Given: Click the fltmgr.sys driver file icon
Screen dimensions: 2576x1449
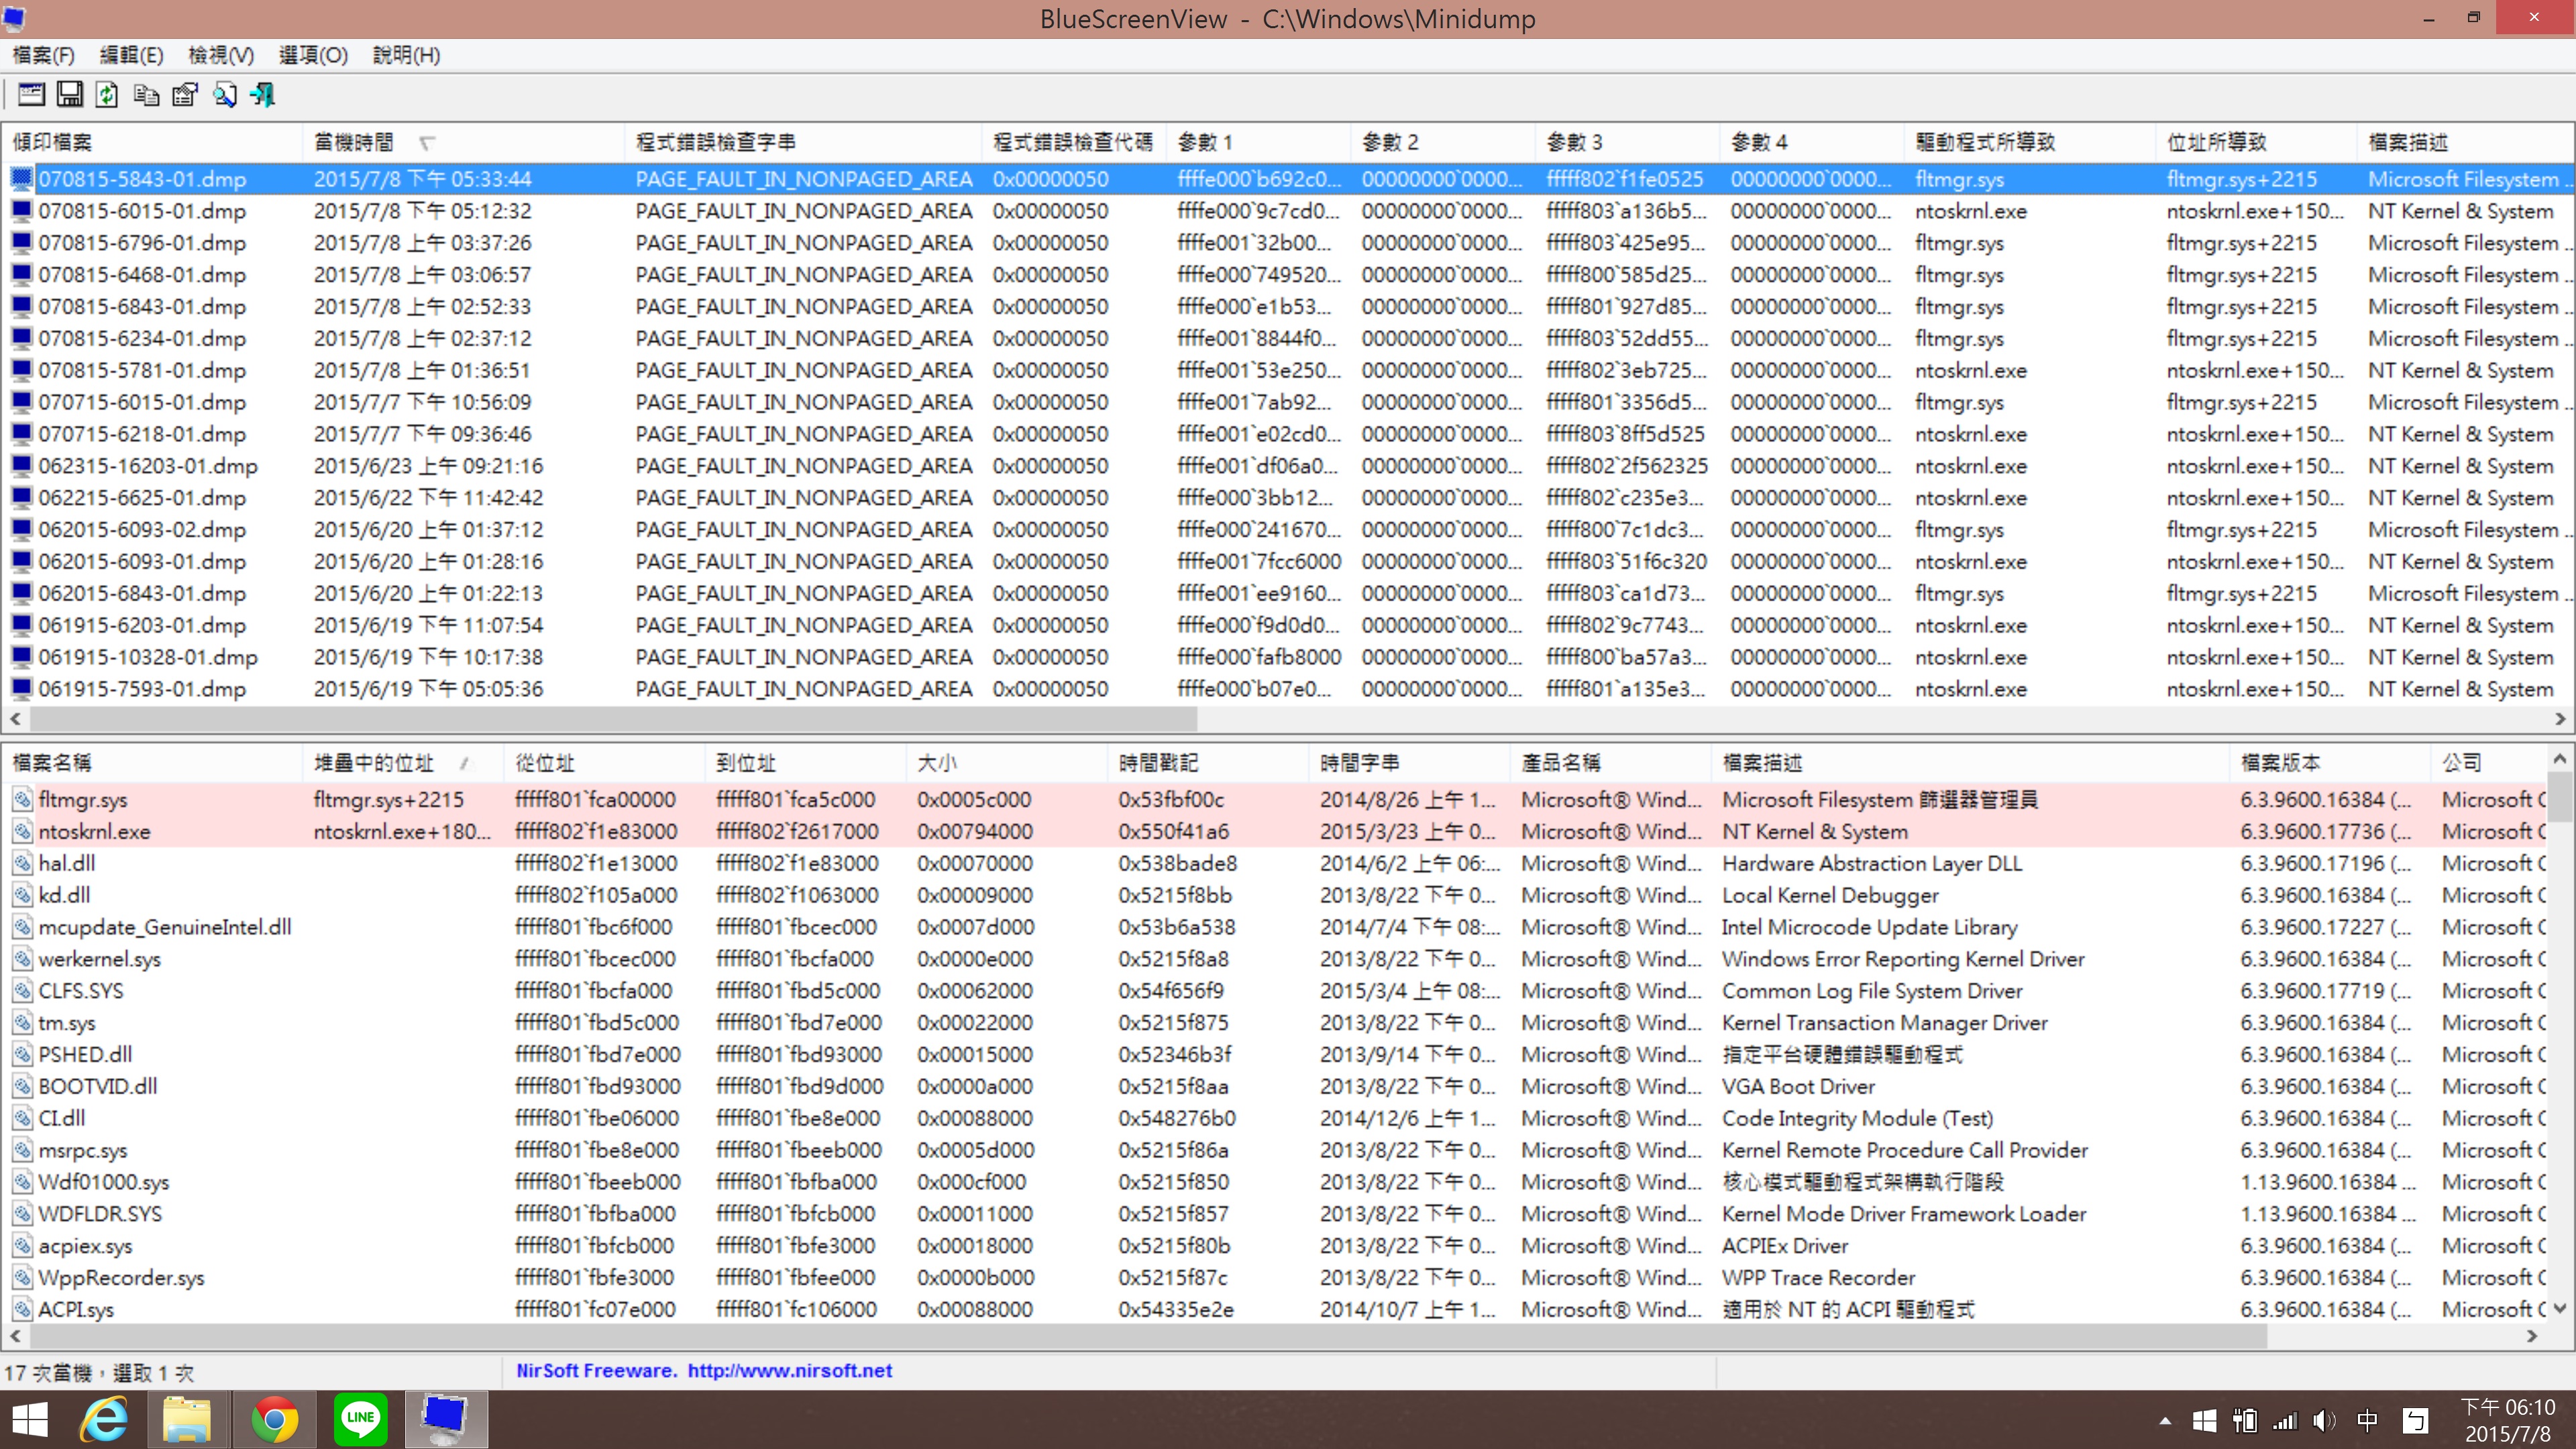Looking at the screenshot, I should 22,800.
